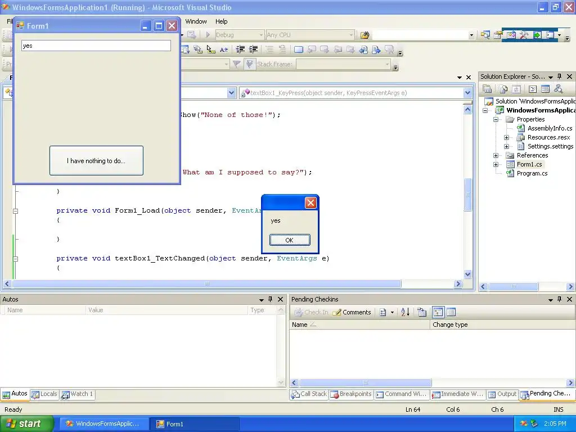The width and height of the screenshot is (576, 432).
Task: Expand the References node
Action: click(496, 155)
